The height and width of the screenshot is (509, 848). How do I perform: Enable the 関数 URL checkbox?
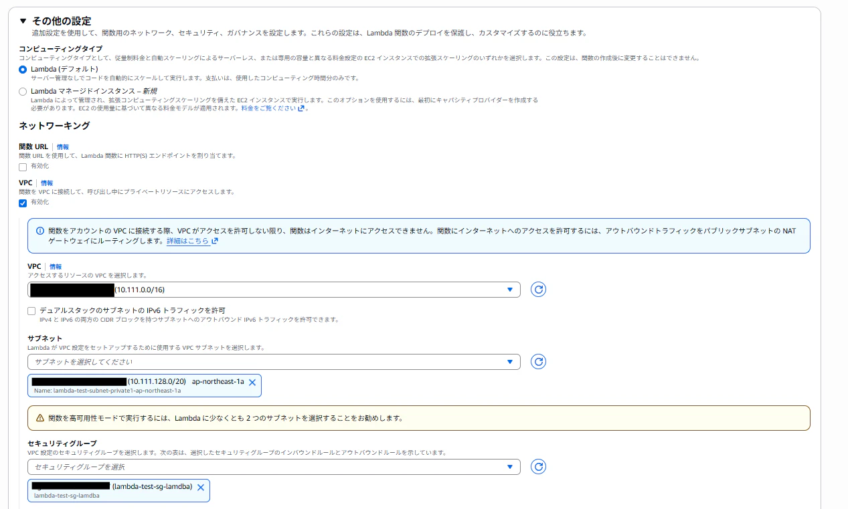pyautogui.click(x=23, y=167)
